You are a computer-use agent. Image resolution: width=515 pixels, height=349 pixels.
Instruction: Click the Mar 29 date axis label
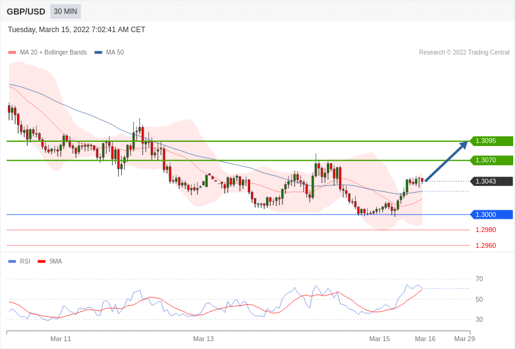click(465, 339)
